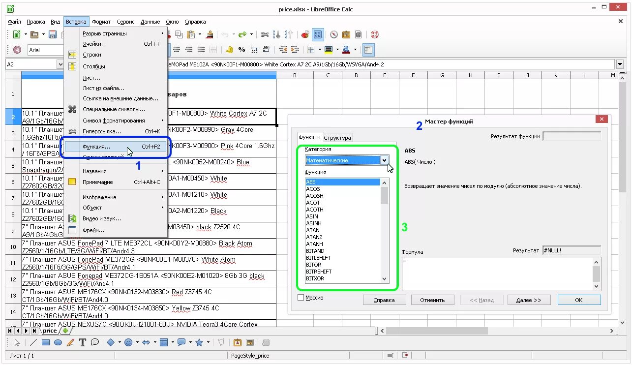Expand the symbol shapes smiley dropdown arrow
The image size is (632, 365).
(x=137, y=342)
